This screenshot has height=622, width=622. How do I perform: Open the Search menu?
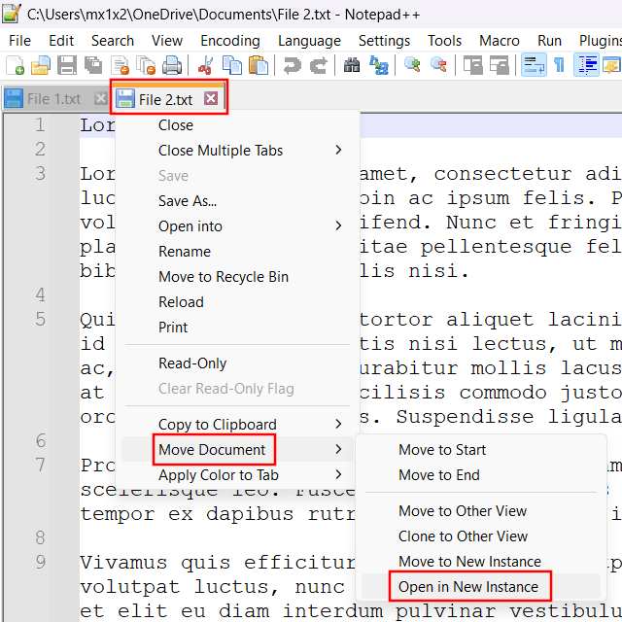click(113, 41)
